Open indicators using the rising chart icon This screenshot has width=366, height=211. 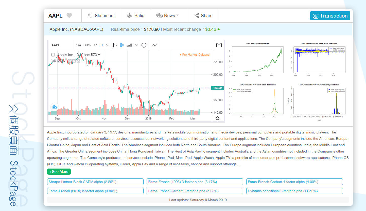point(130,45)
